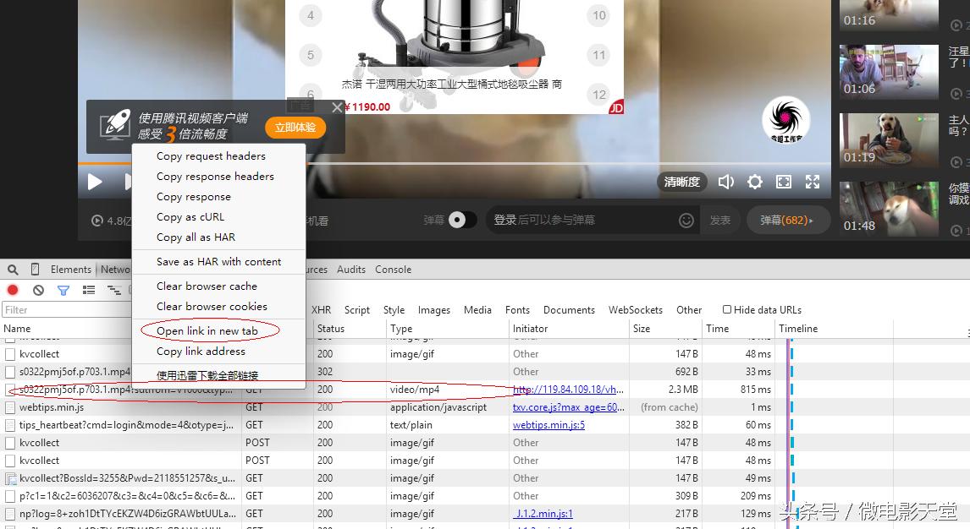Image resolution: width=970 pixels, height=529 pixels.
Task: Choose Copy as cURL from the context menu
Action: [192, 216]
